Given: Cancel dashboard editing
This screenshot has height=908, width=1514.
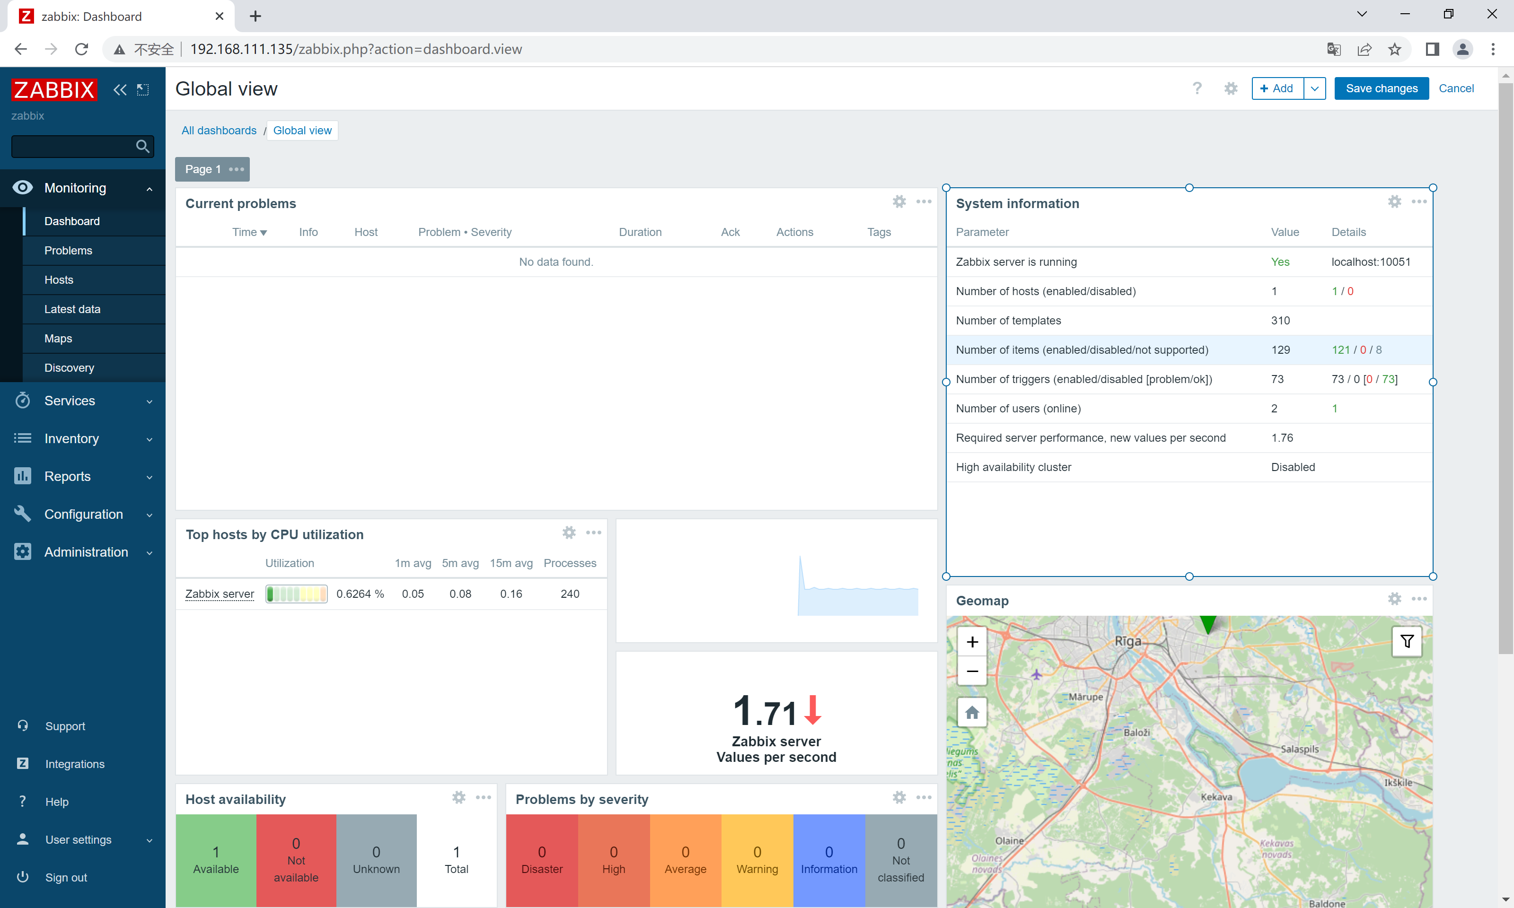Looking at the screenshot, I should (x=1456, y=89).
